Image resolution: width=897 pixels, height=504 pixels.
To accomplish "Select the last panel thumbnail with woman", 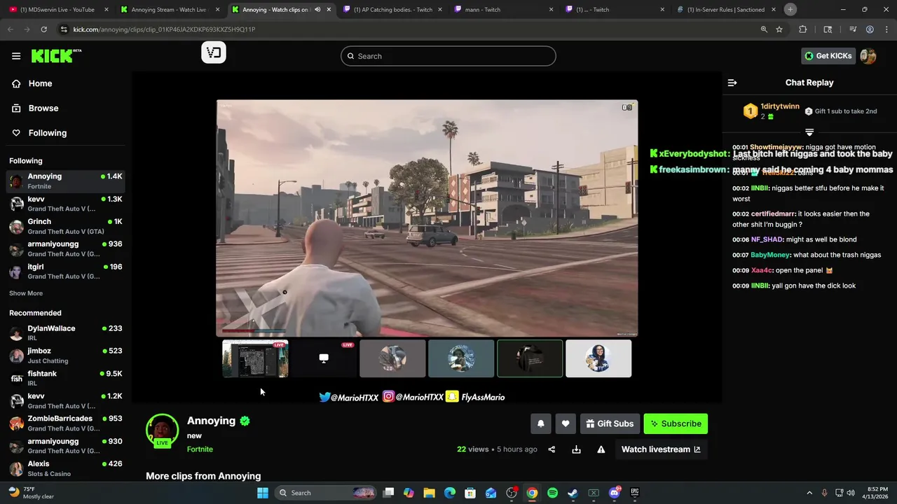I will pos(598,358).
